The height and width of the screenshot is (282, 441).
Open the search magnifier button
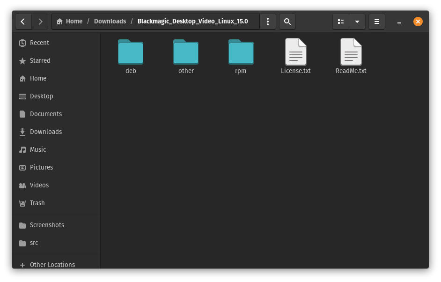[x=287, y=22]
